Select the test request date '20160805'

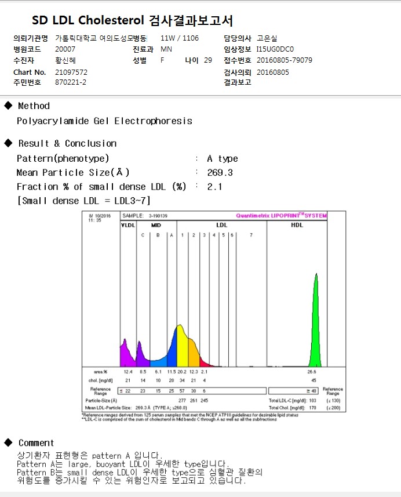click(x=273, y=72)
